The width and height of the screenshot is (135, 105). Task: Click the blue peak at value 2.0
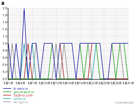click(24, 9)
